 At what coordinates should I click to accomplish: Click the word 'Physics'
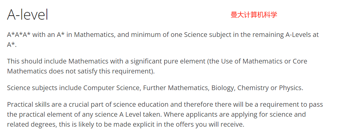click(290, 88)
